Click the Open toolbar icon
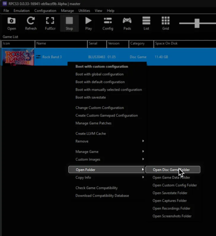 point(12,23)
